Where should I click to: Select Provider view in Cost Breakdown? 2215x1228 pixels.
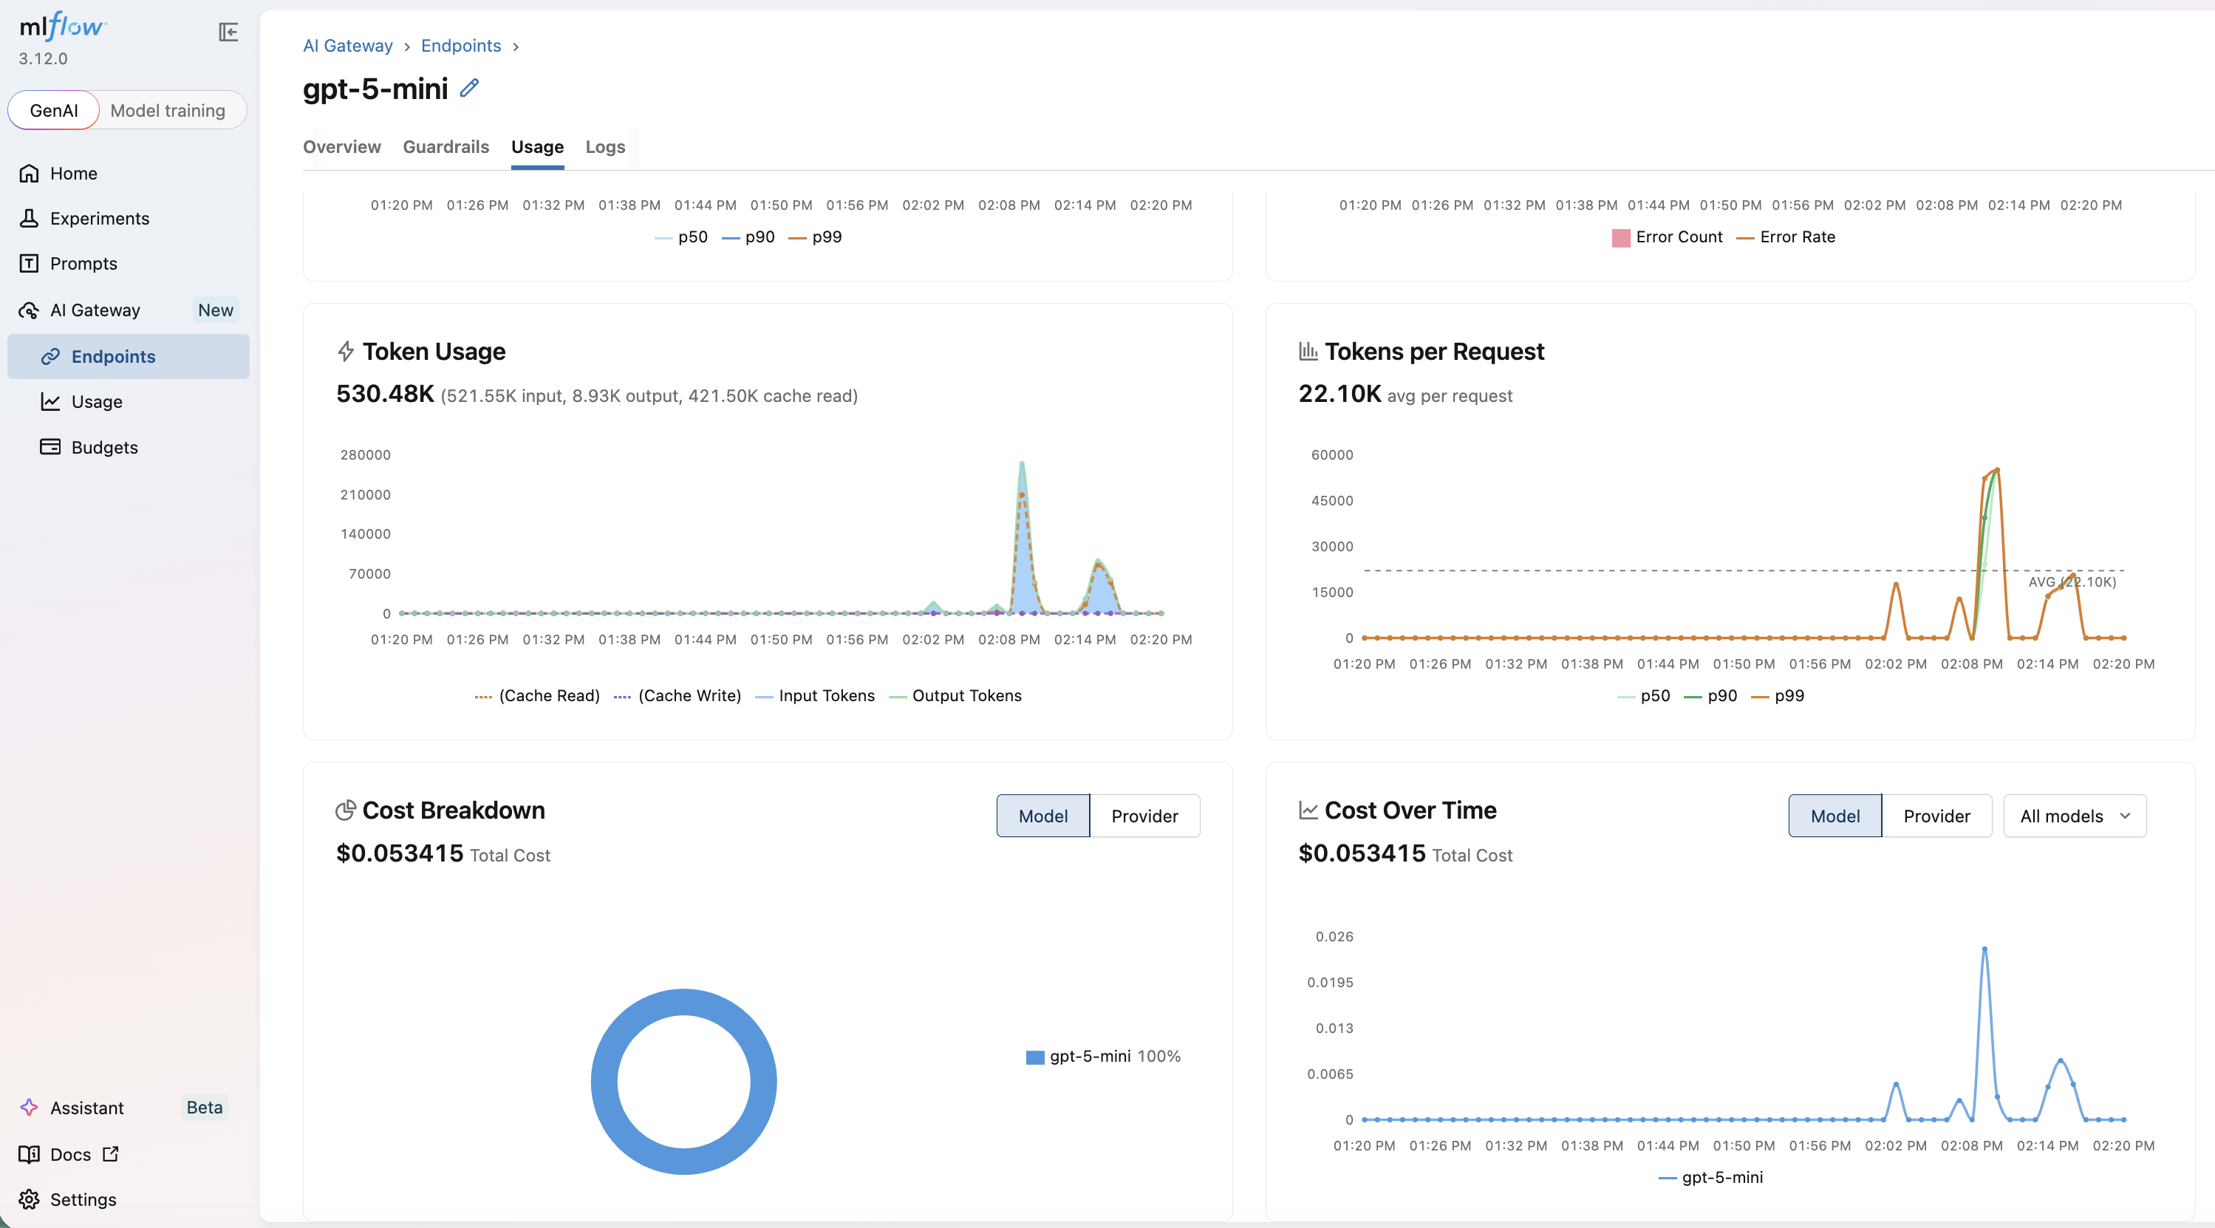(x=1144, y=816)
